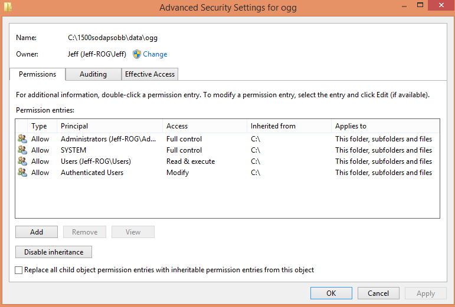Click the Change owner link
The image size is (455, 307).
click(x=155, y=54)
